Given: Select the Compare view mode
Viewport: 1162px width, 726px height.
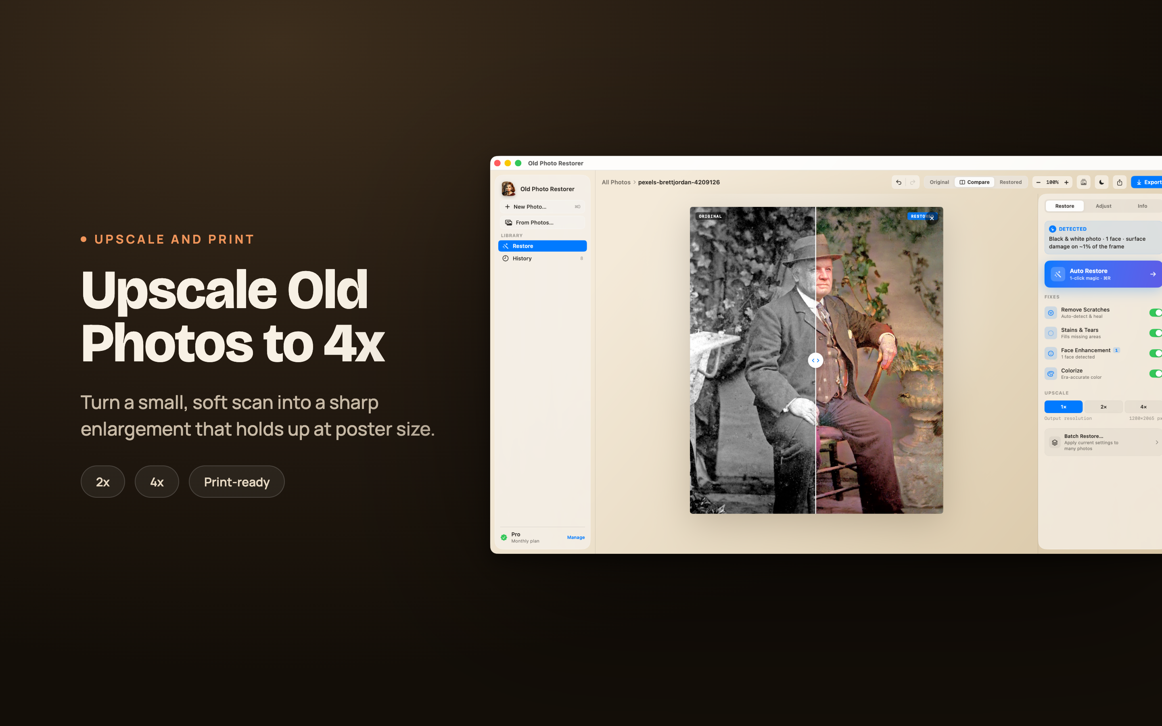Looking at the screenshot, I should point(974,182).
